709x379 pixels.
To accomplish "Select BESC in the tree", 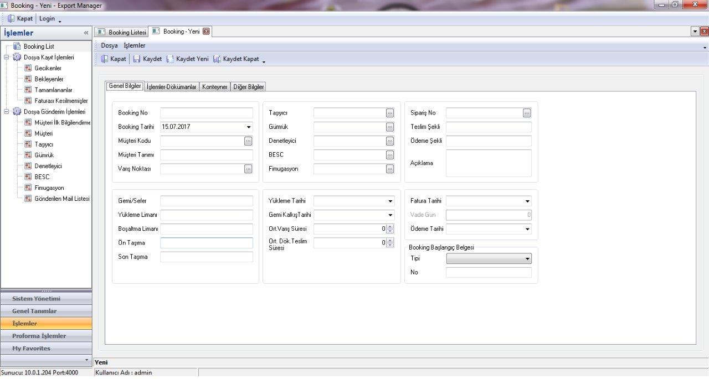I will (x=42, y=176).
